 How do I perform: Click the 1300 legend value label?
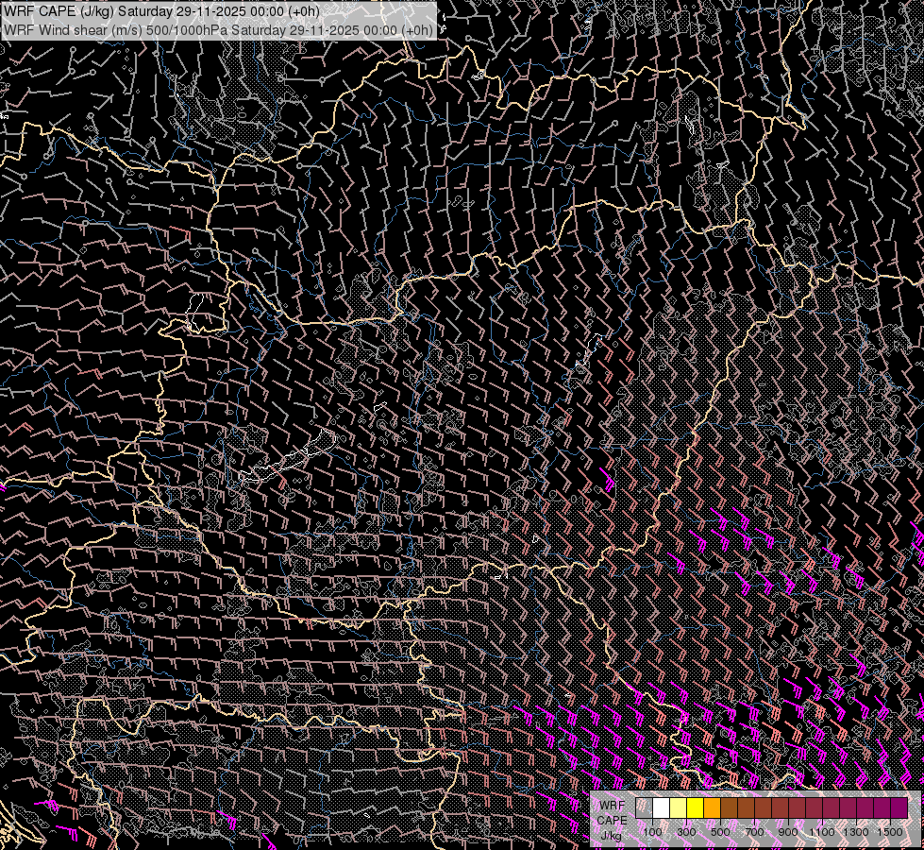(x=856, y=832)
